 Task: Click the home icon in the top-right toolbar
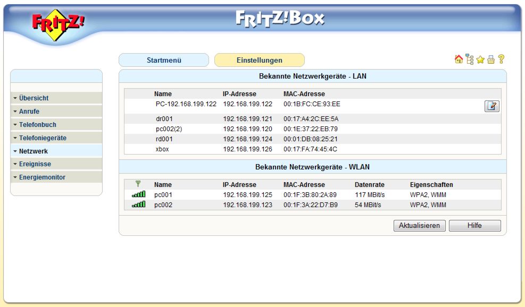pyautogui.click(x=459, y=59)
